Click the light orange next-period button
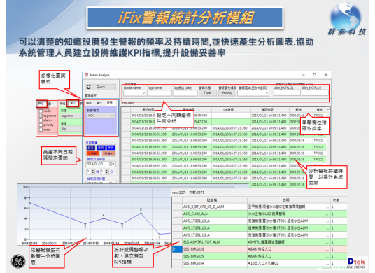This screenshot has width=375, height=273. pos(108,153)
